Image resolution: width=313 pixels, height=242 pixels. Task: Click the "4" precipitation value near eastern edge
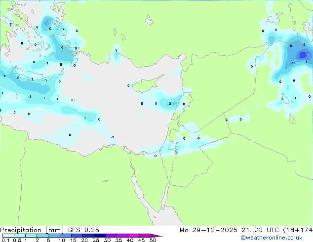[x=306, y=62]
